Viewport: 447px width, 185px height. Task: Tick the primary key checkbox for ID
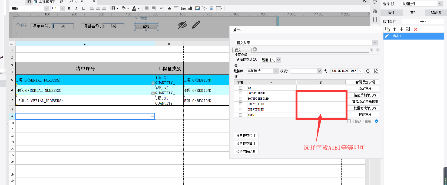click(240, 88)
